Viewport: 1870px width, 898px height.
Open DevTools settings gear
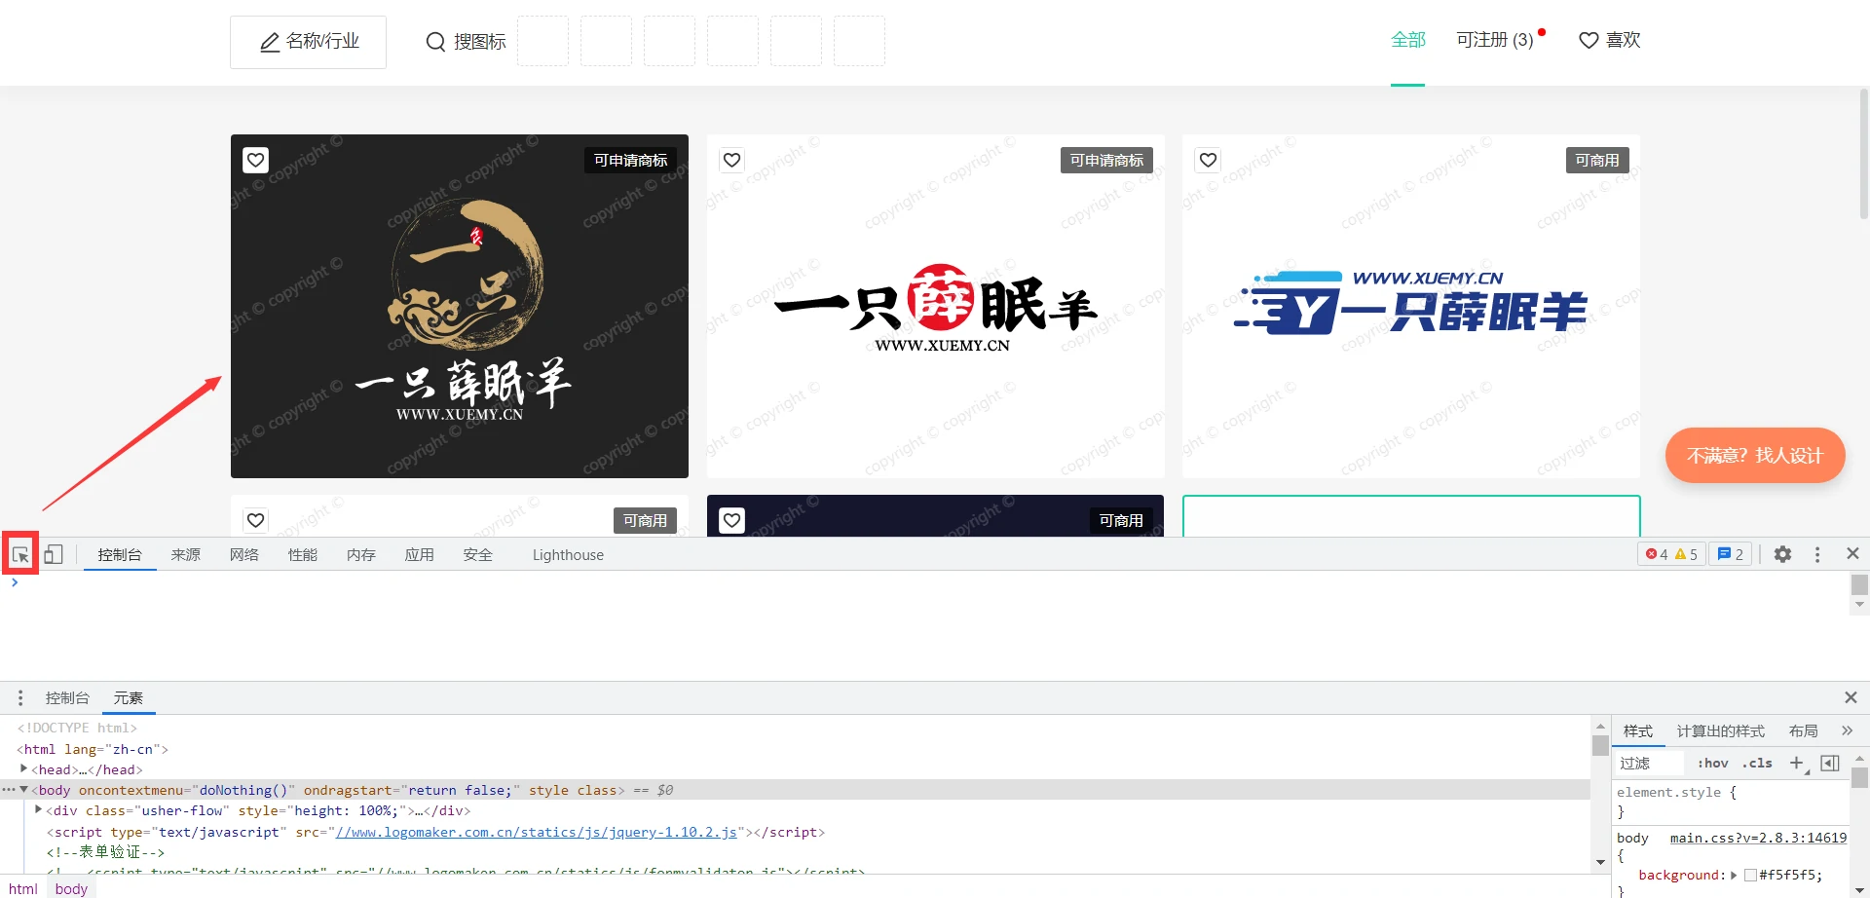coord(1782,554)
